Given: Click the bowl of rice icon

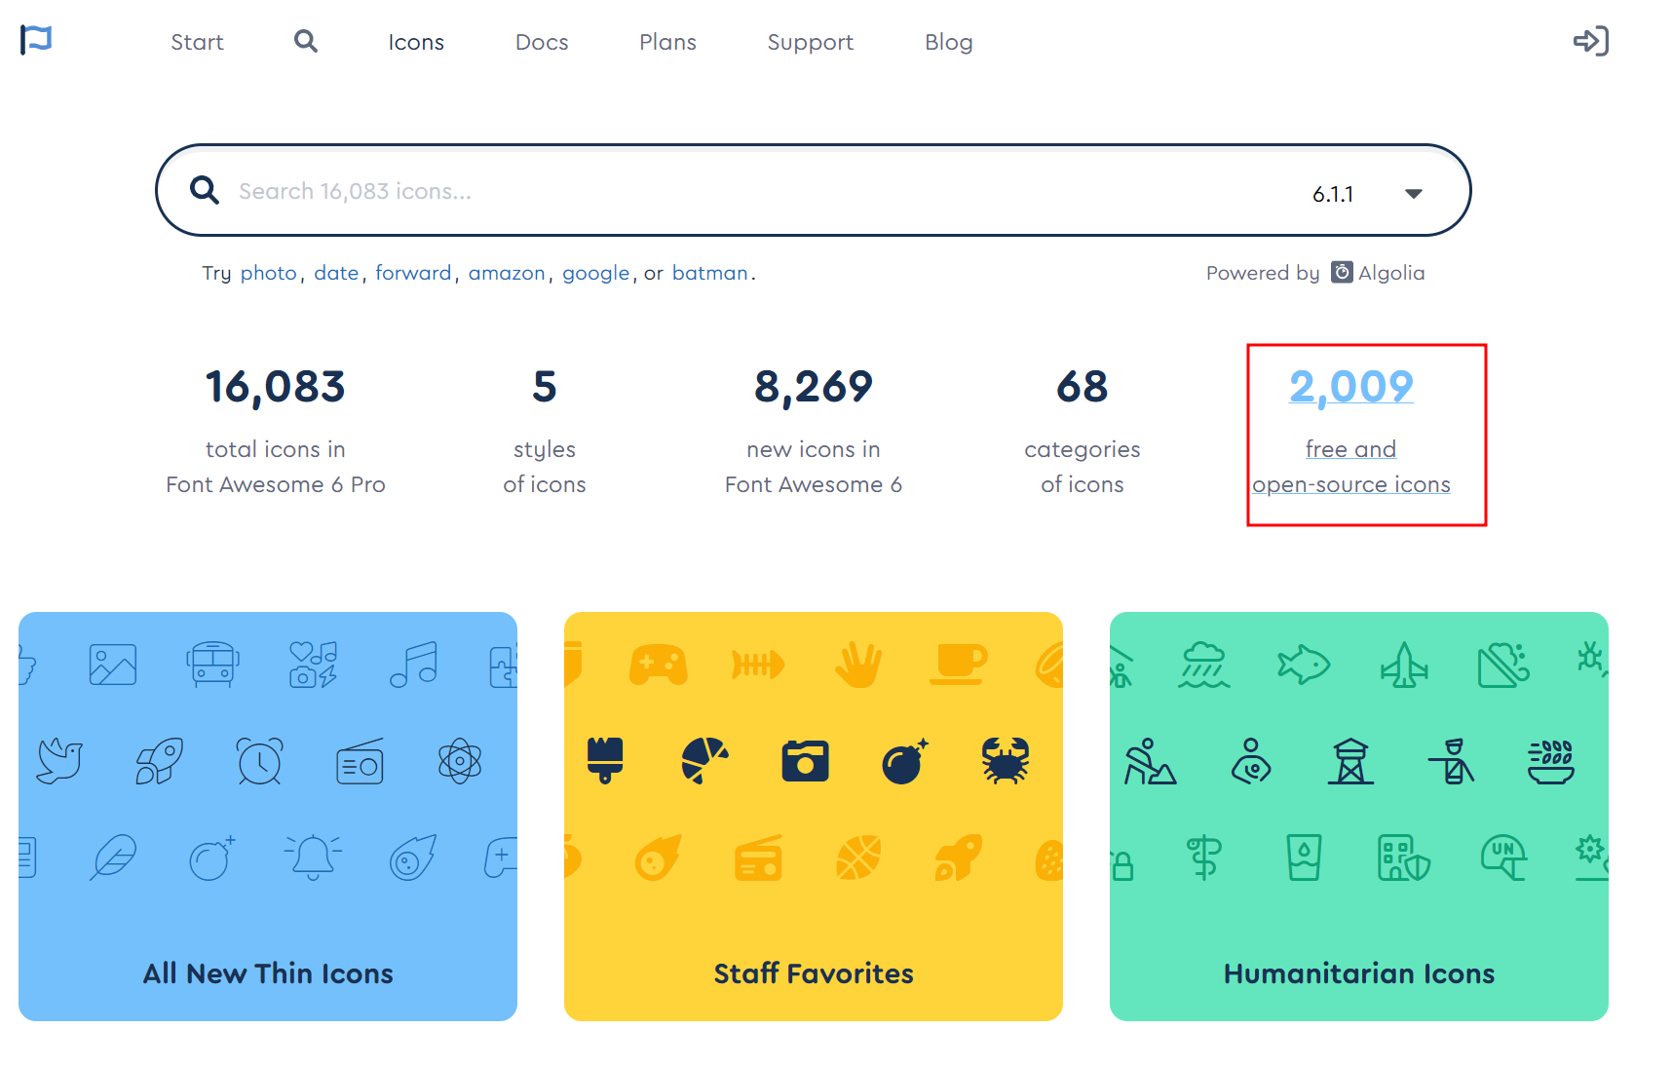Looking at the screenshot, I should pyautogui.click(x=1551, y=761).
